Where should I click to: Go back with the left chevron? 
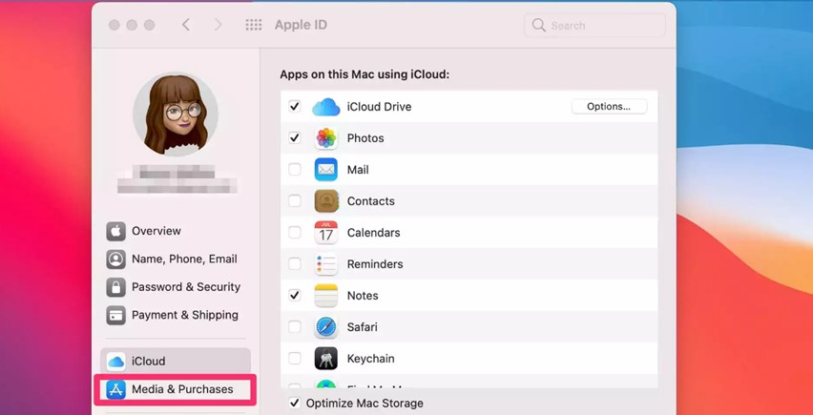[x=186, y=25]
